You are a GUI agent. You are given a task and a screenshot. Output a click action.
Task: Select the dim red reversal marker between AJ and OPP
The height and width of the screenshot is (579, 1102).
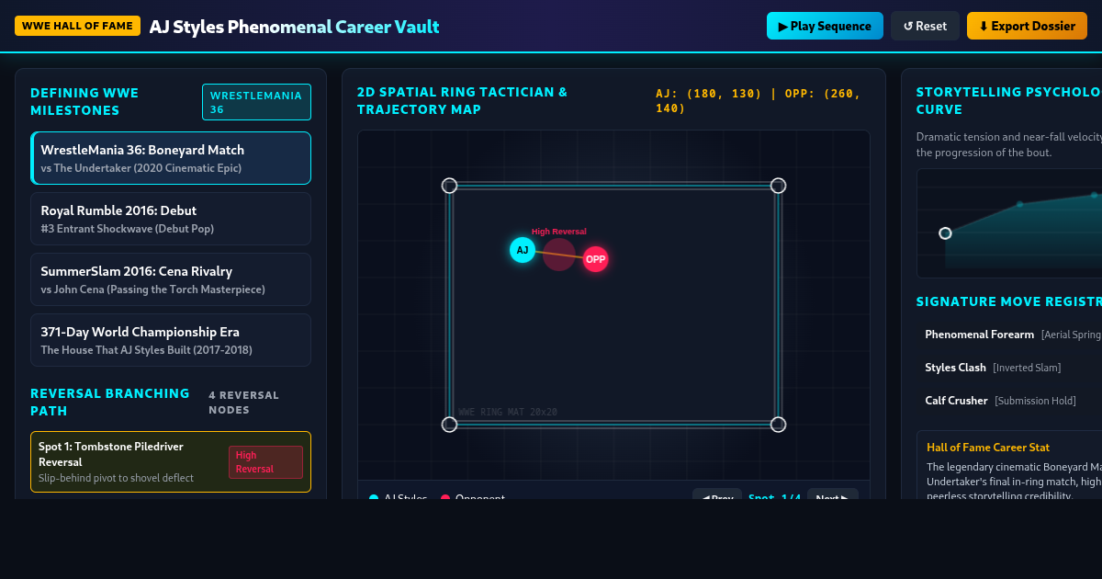pyautogui.click(x=559, y=255)
